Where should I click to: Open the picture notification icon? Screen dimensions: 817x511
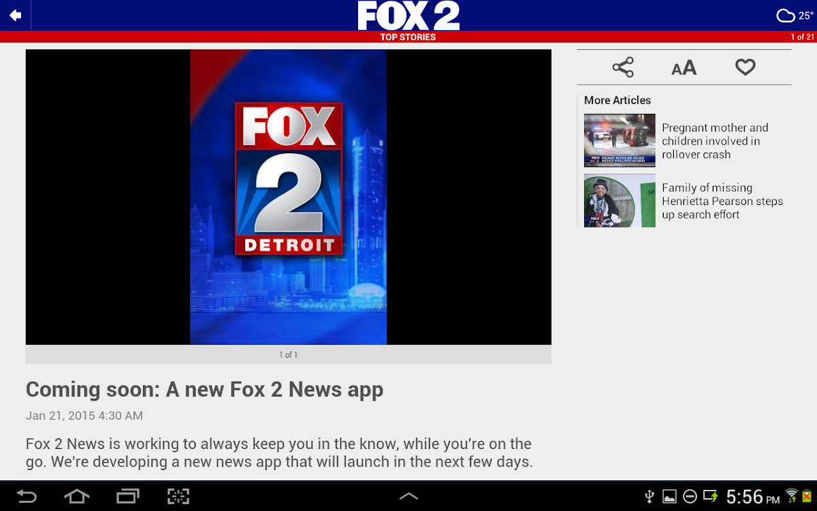(670, 496)
